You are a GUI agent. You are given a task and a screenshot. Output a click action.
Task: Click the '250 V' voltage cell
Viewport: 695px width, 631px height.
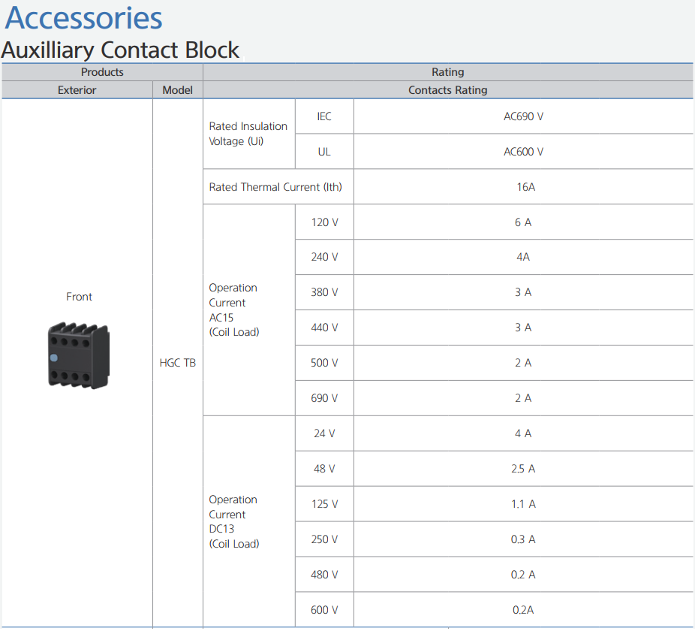click(324, 539)
